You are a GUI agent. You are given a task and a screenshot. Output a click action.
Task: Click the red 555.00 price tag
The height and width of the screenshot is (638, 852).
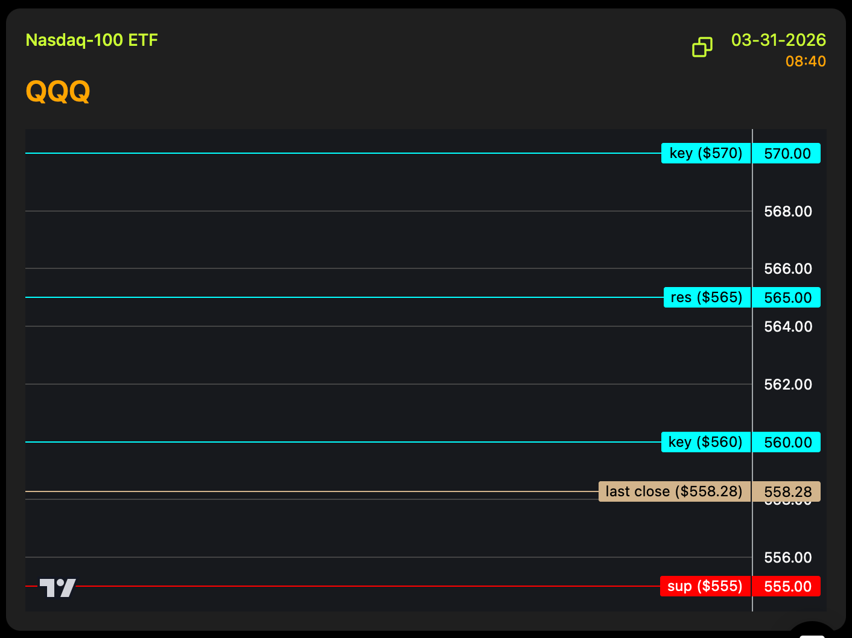pos(787,587)
